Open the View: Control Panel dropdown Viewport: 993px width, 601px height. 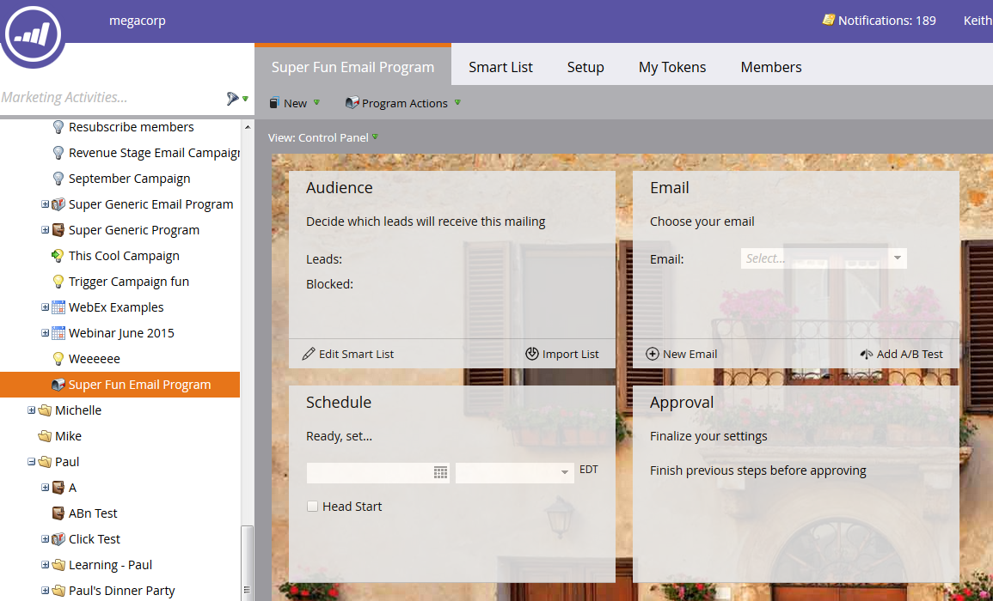click(x=323, y=137)
